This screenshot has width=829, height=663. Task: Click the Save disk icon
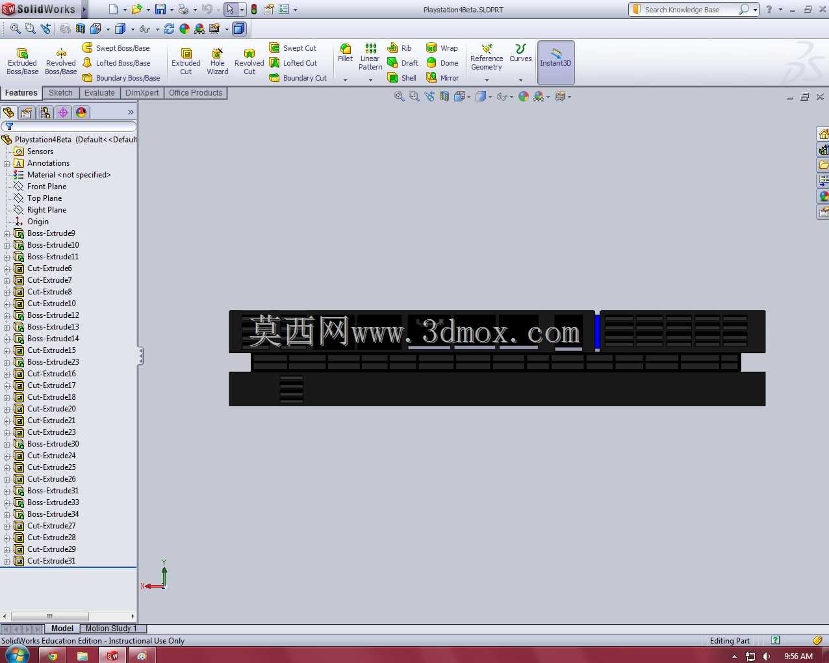tap(160, 9)
